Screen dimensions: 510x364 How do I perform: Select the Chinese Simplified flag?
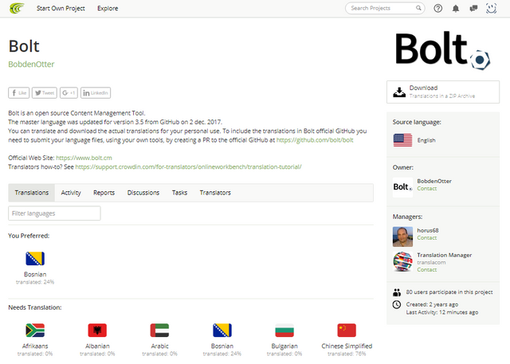(347, 331)
